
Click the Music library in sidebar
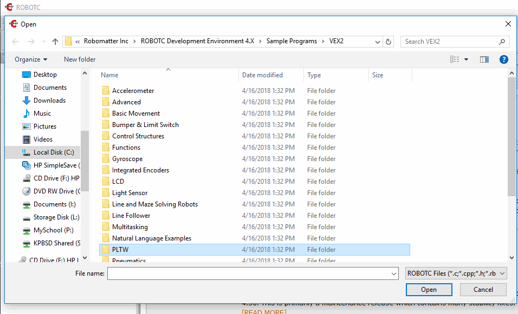point(42,113)
